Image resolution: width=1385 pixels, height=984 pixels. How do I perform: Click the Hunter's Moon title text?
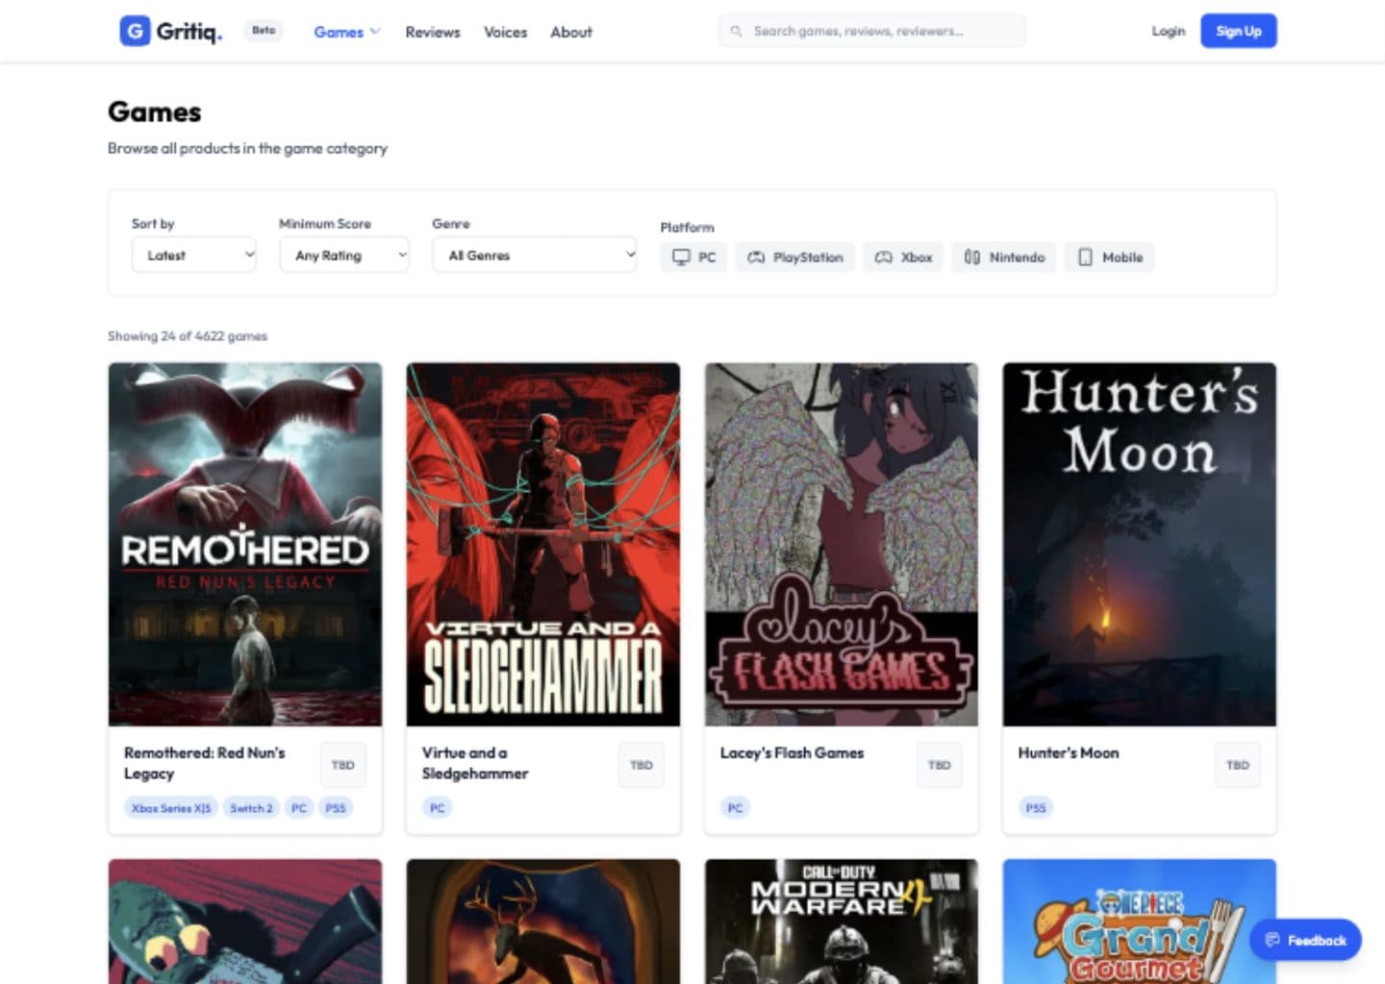[1069, 753]
